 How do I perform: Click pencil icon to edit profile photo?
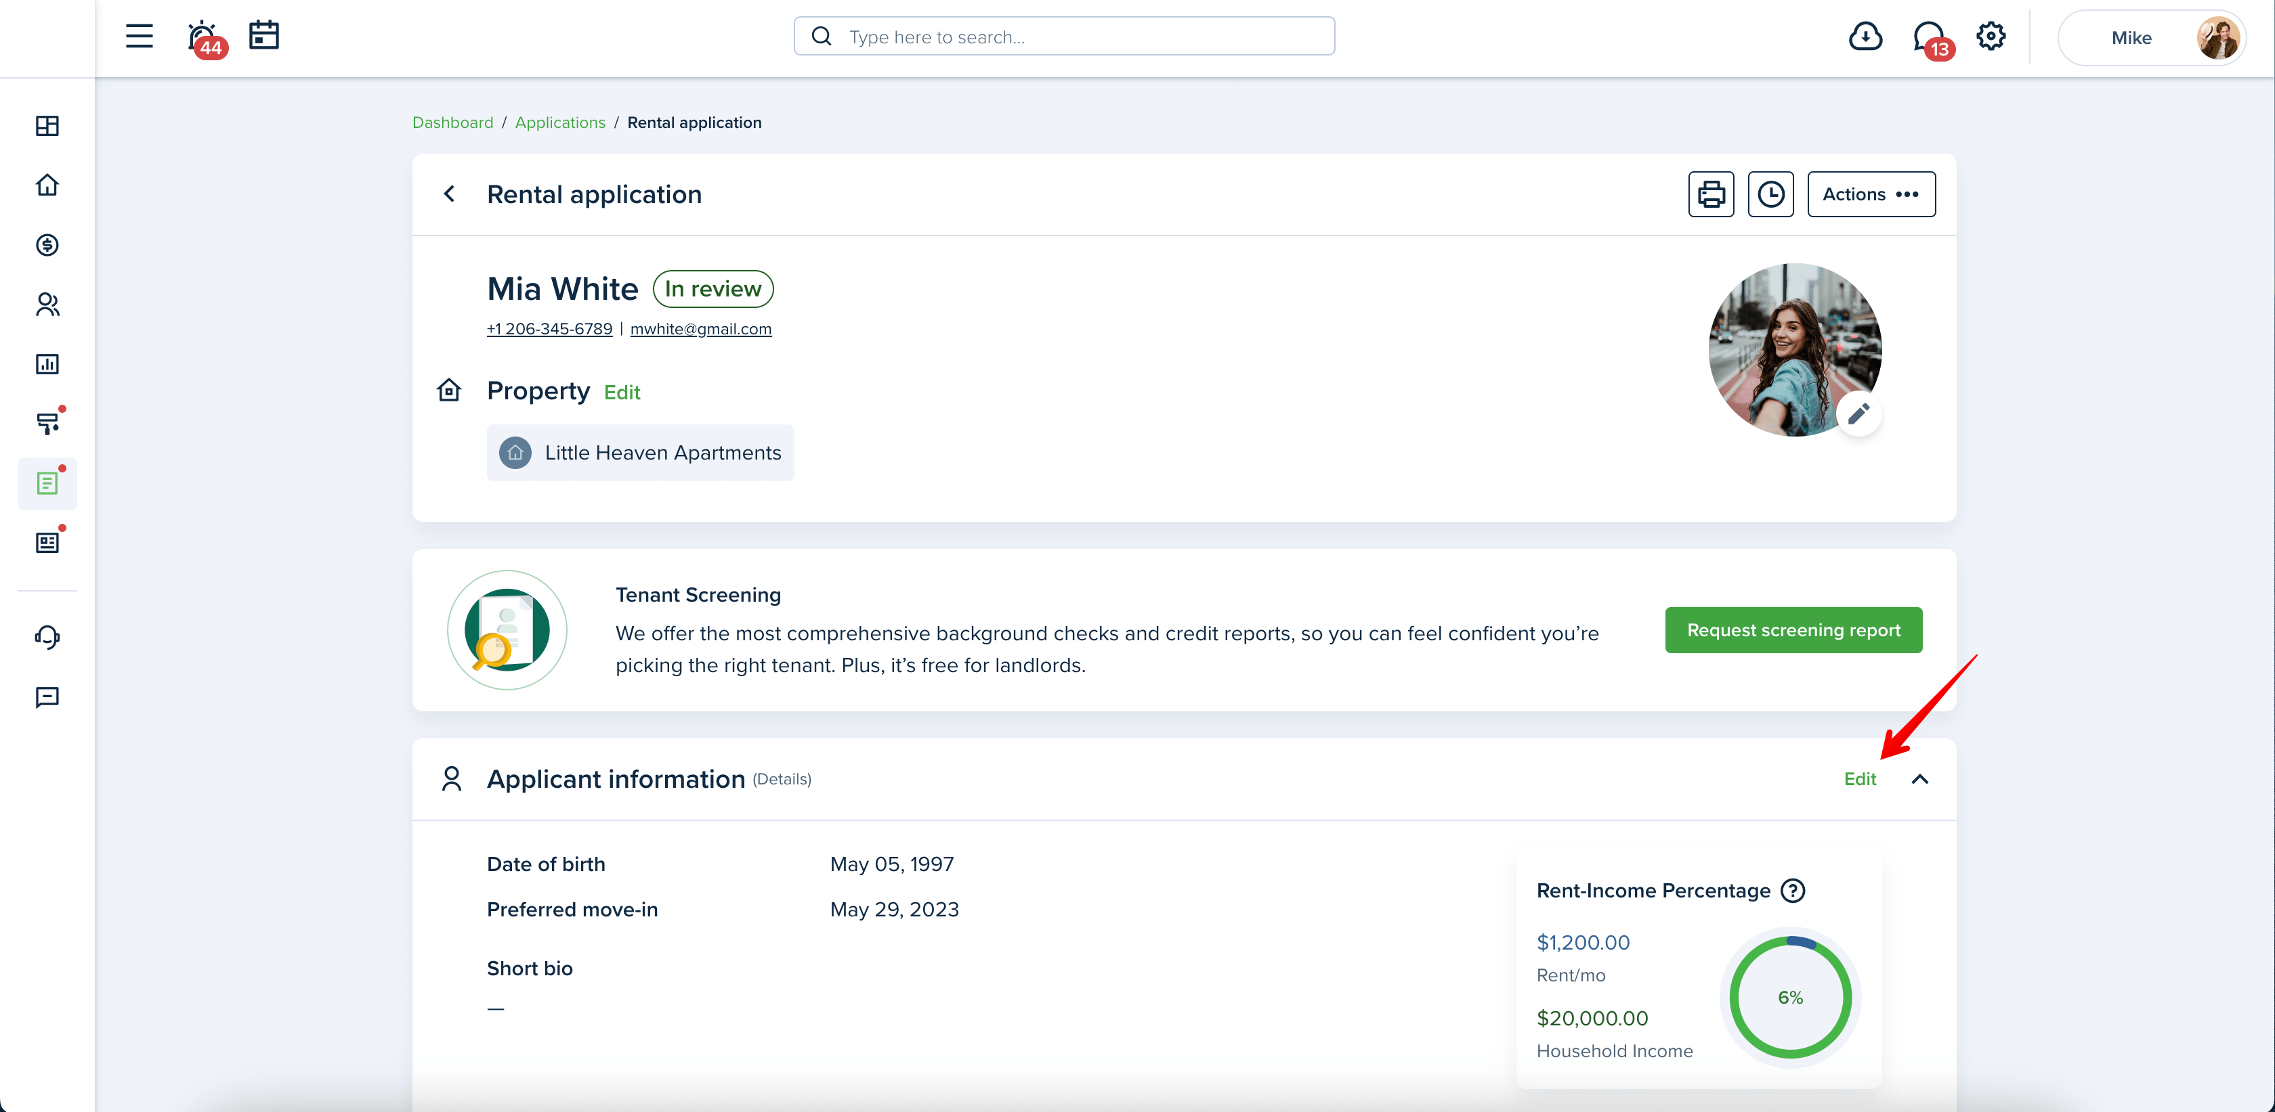tap(1858, 413)
